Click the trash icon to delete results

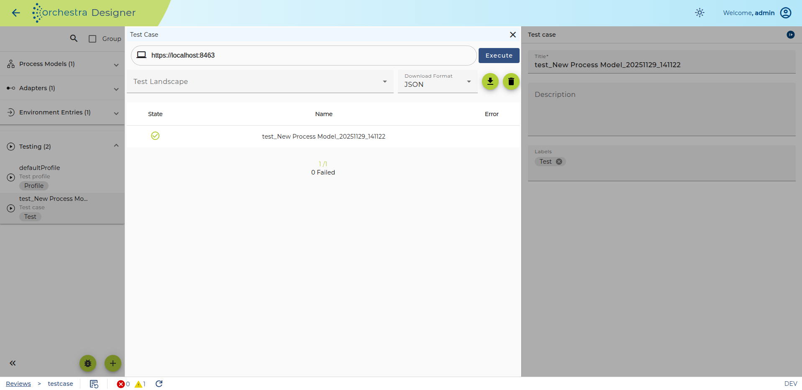coord(511,81)
